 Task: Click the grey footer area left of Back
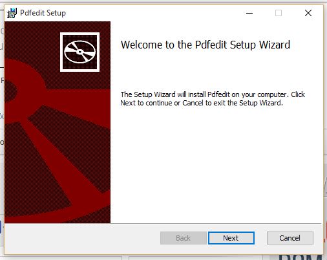click(82, 238)
